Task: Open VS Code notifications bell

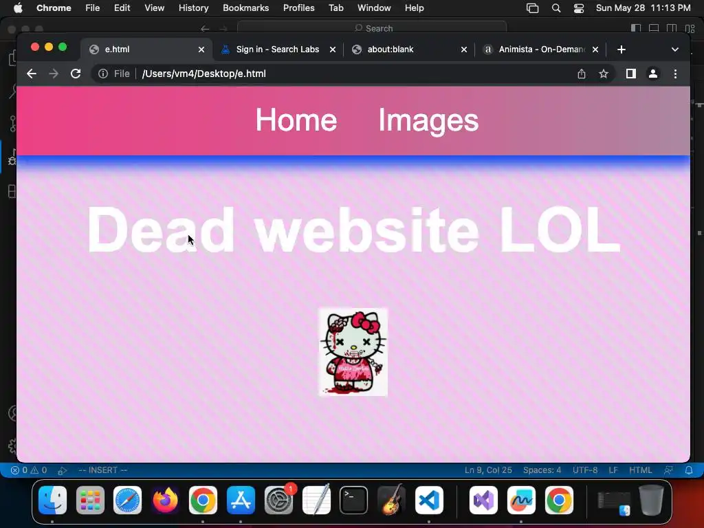Action: click(x=689, y=470)
